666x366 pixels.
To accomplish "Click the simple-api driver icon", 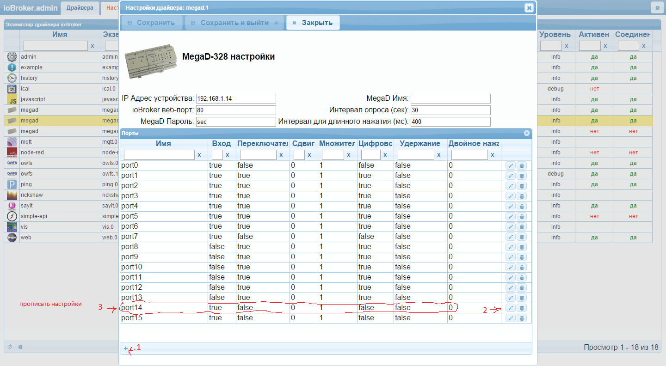I will [x=12, y=216].
